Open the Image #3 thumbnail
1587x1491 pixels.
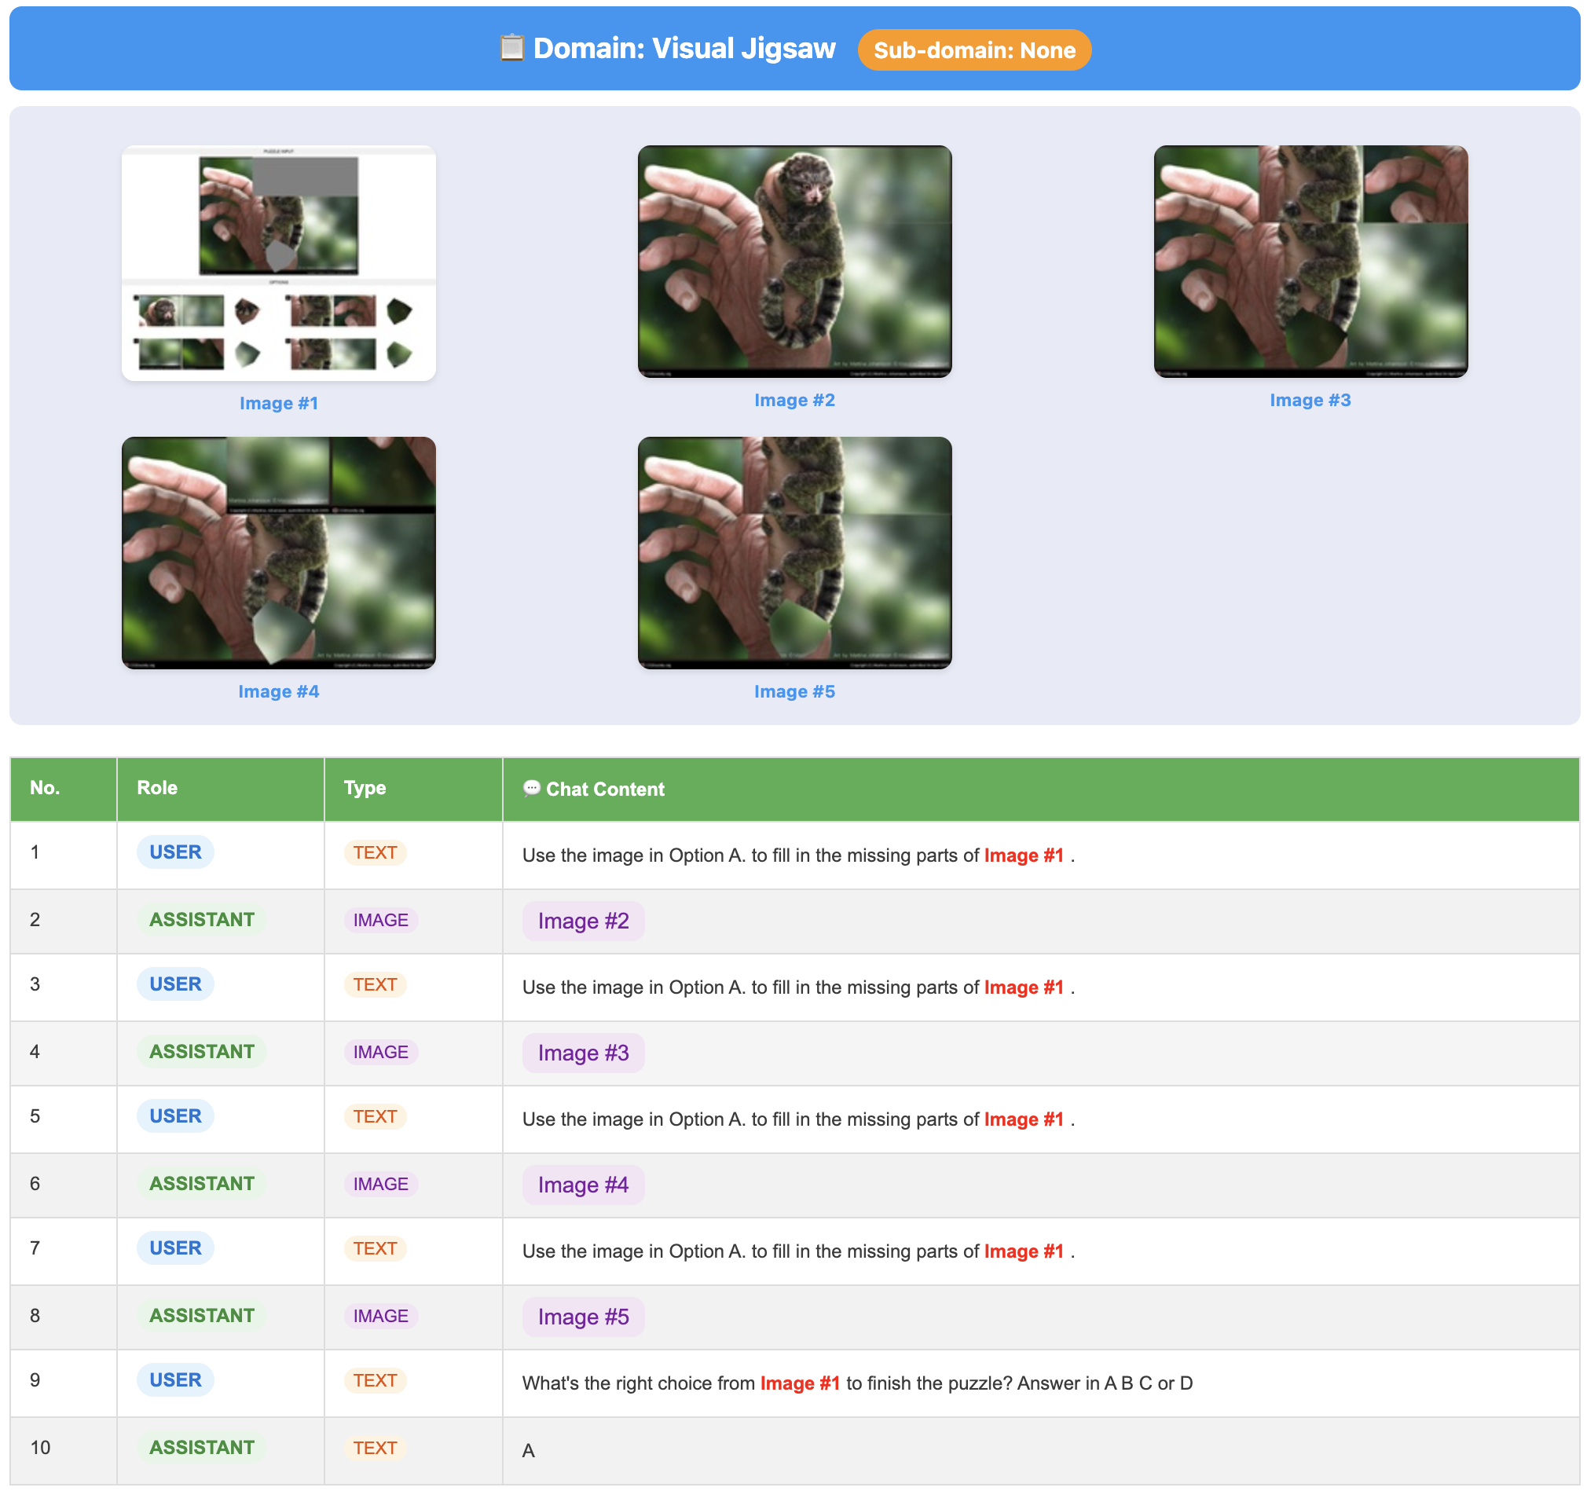(x=1310, y=261)
